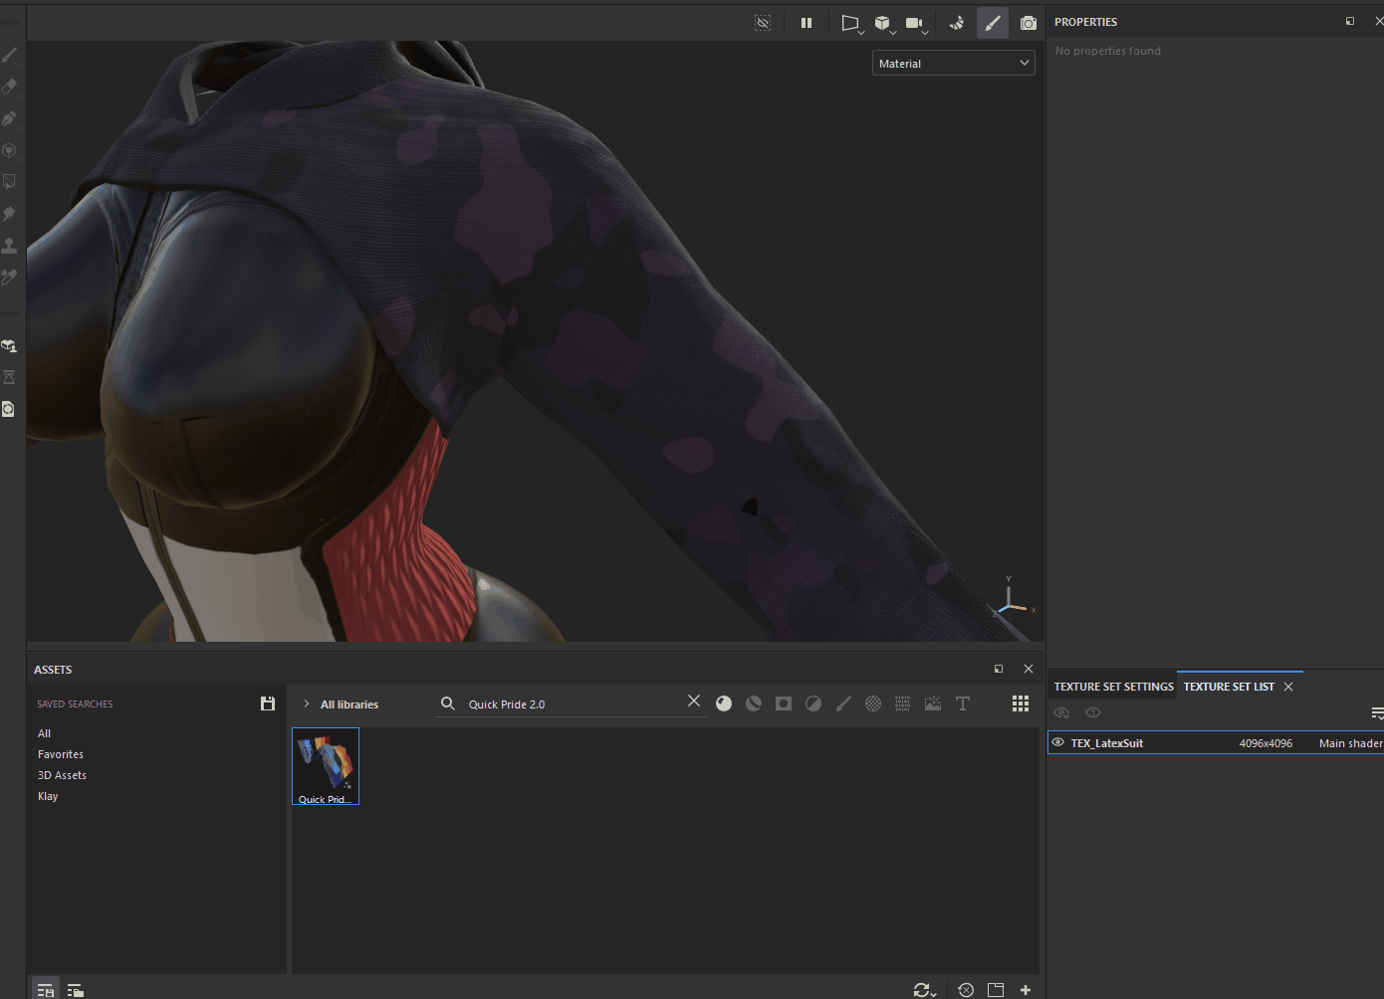Clear the asset search text
This screenshot has height=999, width=1384.
point(694,701)
